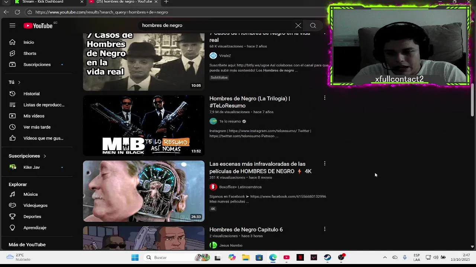Expand the Suscripciones section heading
Viewport: 476px width, 267px height.
pyautogui.click(x=28, y=156)
